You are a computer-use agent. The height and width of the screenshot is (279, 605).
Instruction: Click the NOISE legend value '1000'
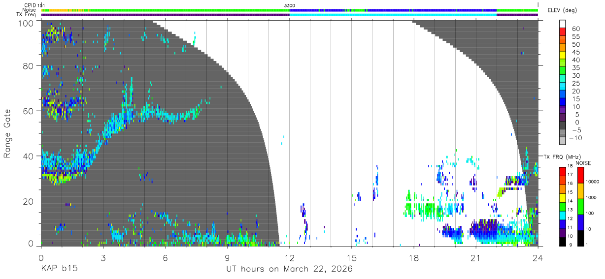[x=590, y=197]
